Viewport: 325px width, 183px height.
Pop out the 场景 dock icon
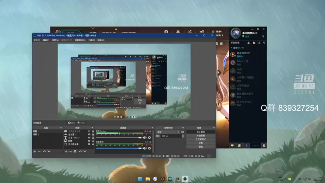61,128
